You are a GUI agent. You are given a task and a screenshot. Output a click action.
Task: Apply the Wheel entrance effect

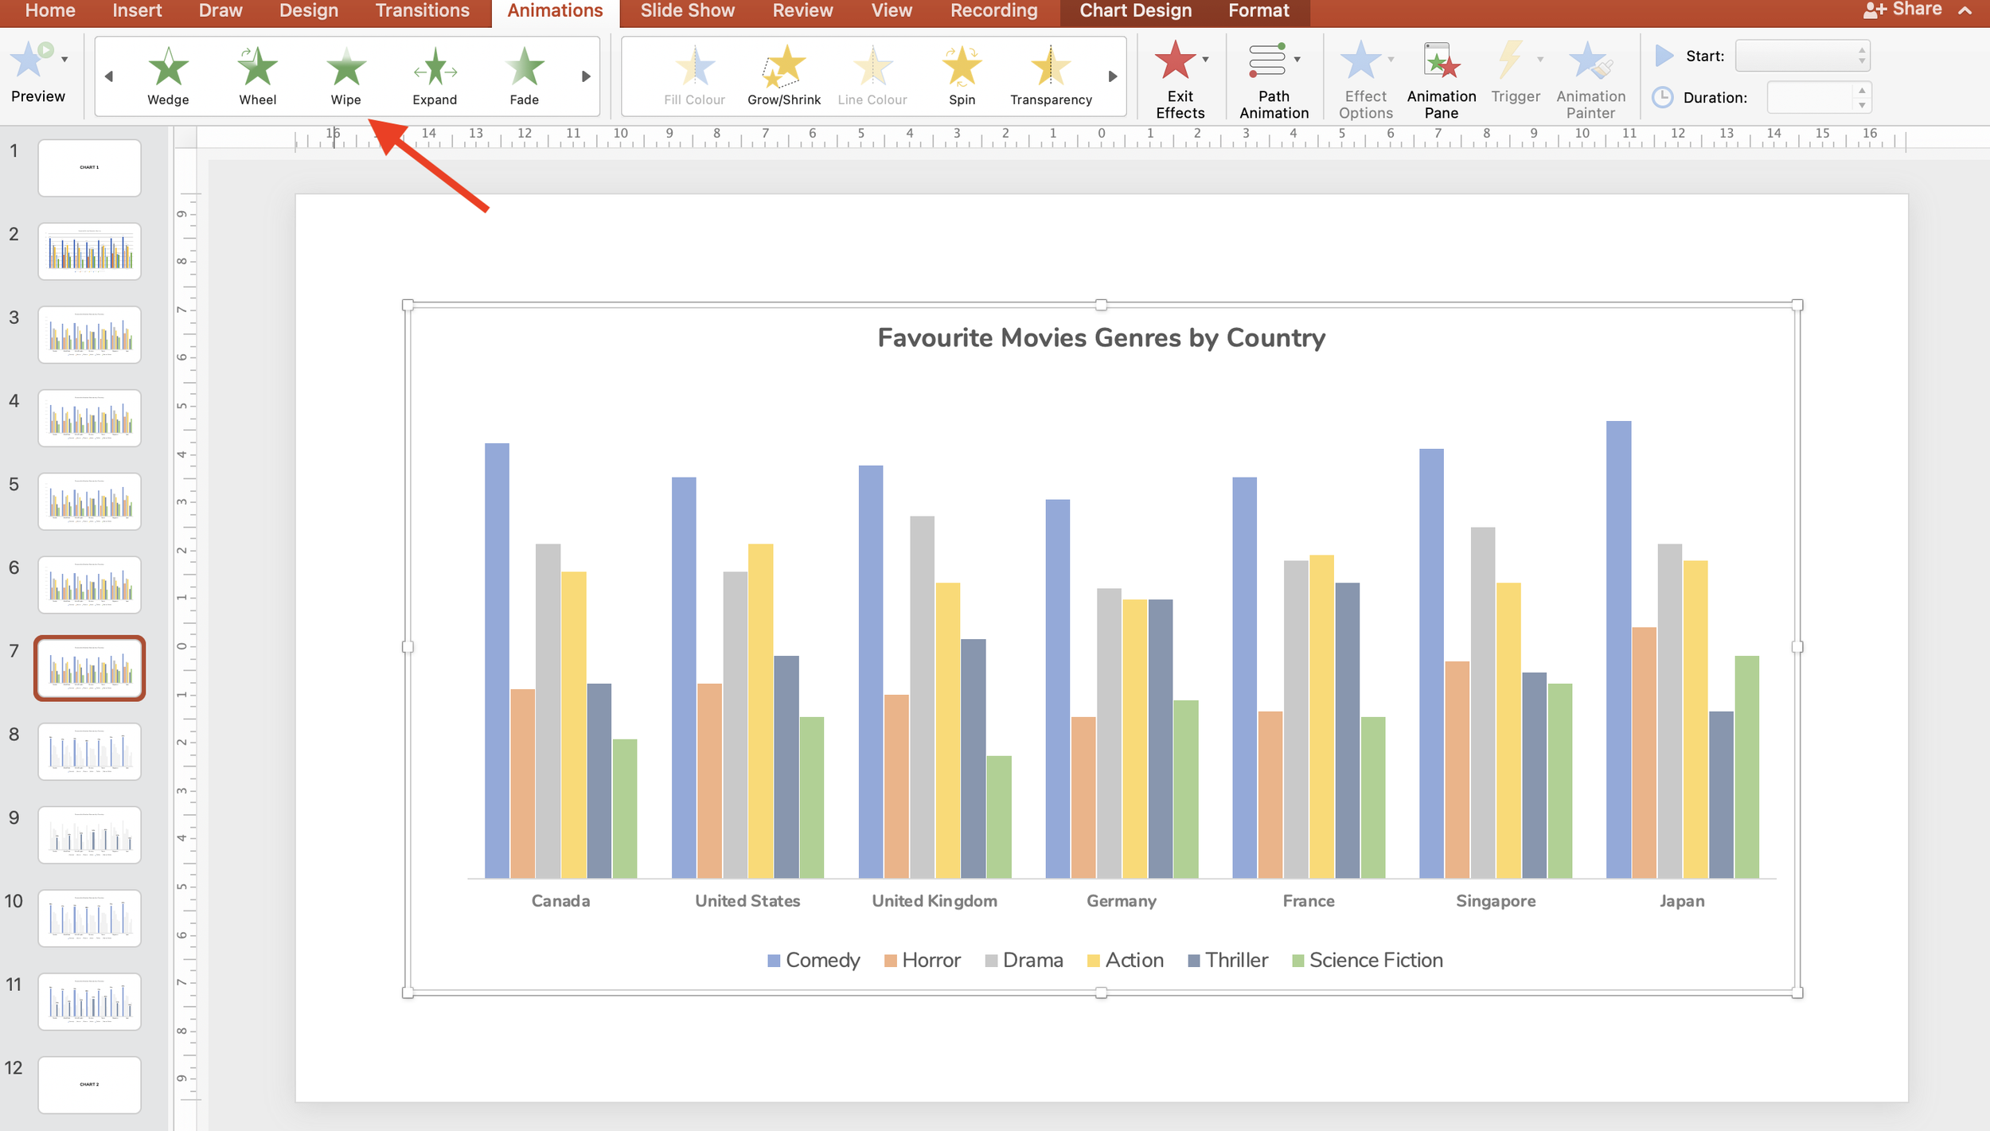click(257, 76)
